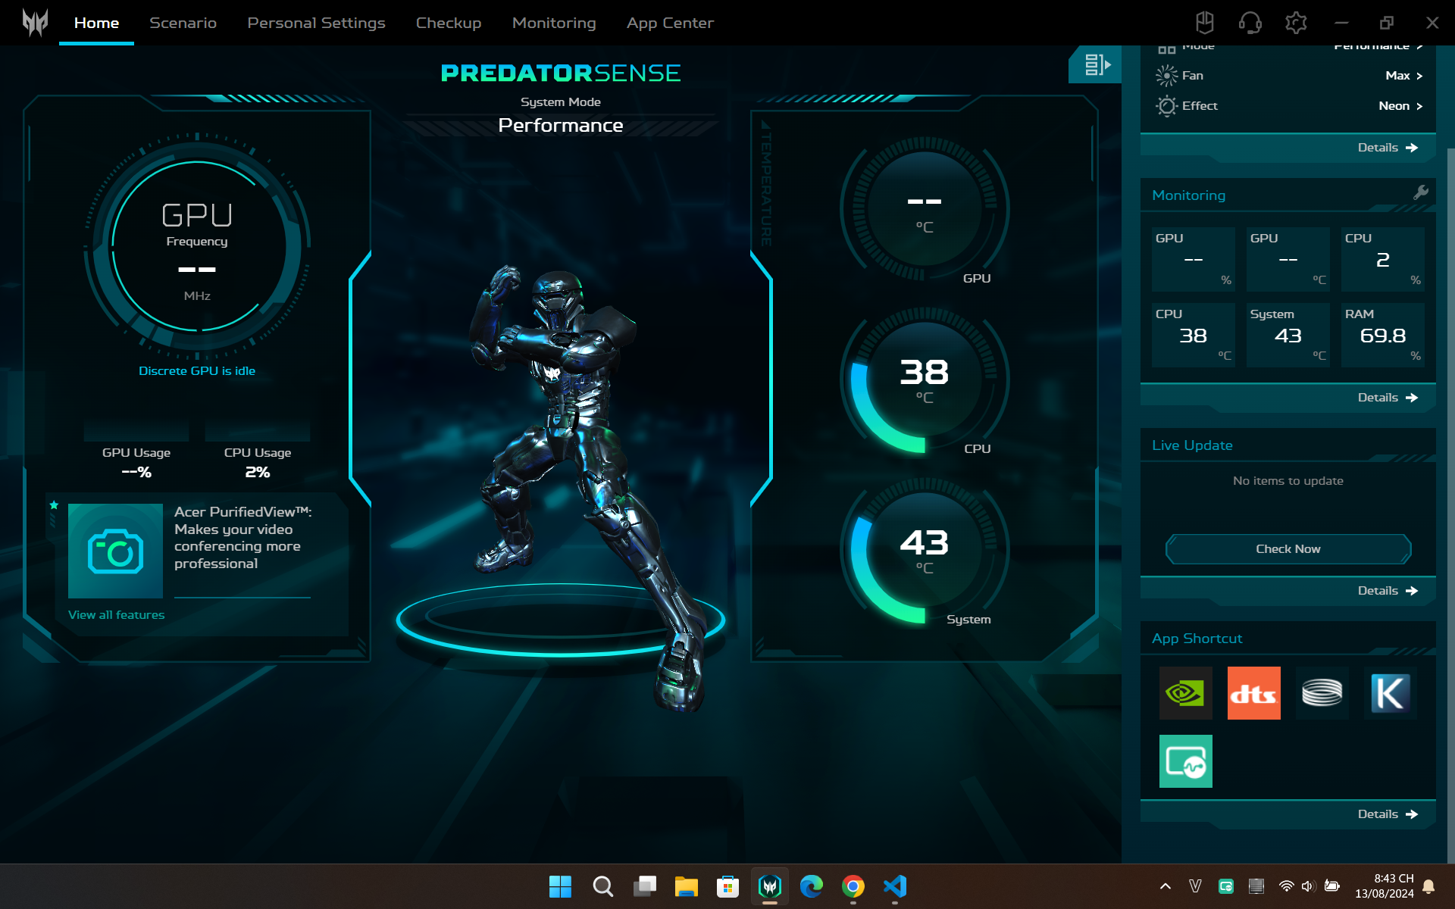Launch the Killer K app shortcut
The image size is (1455, 909).
1390,693
